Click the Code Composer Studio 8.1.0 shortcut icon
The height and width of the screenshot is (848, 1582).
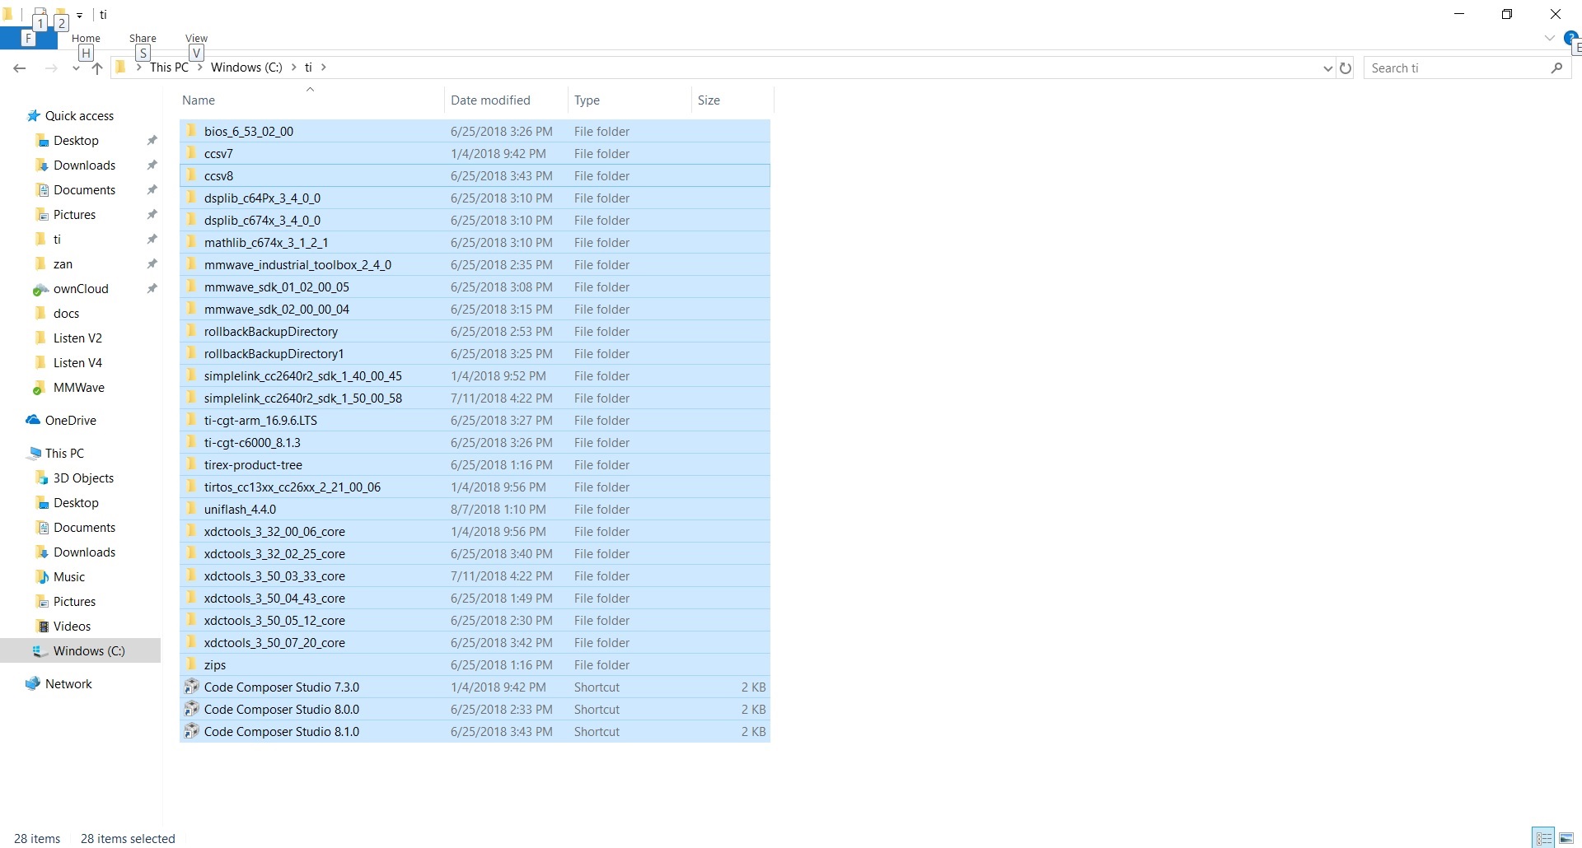click(191, 731)
